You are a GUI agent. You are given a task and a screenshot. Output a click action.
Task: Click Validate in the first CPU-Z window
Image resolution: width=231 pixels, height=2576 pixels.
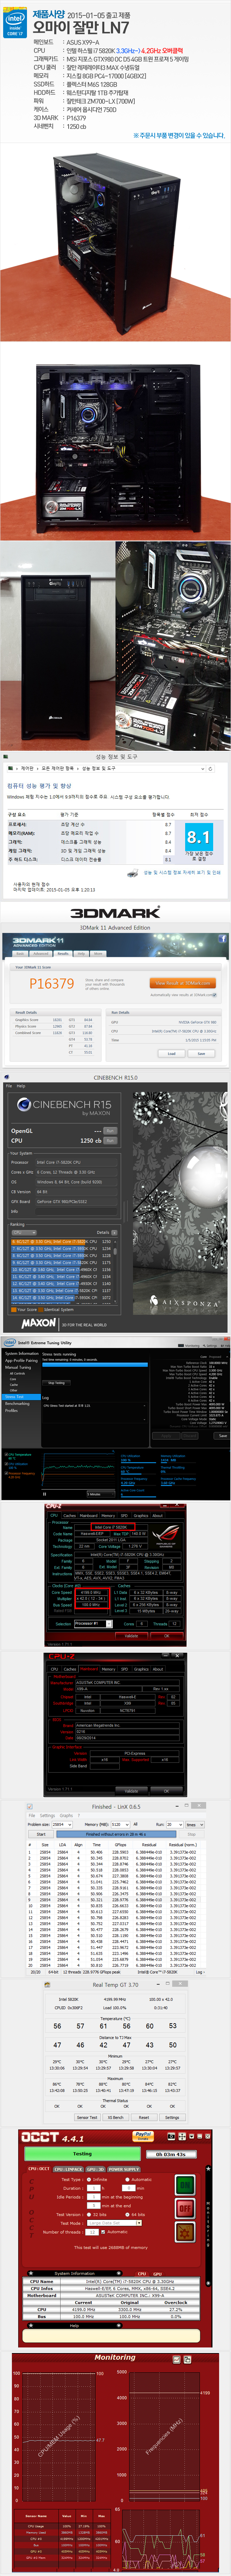pos(132,1636)
